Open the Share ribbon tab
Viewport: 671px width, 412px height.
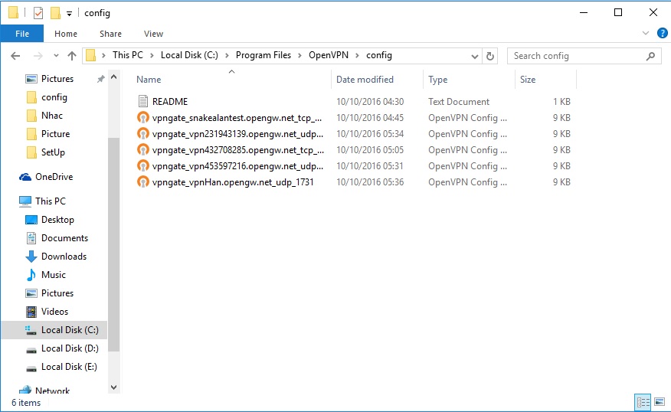[110, 34]
